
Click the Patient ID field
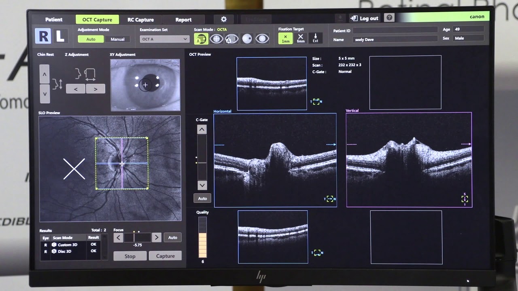(395, 30)
